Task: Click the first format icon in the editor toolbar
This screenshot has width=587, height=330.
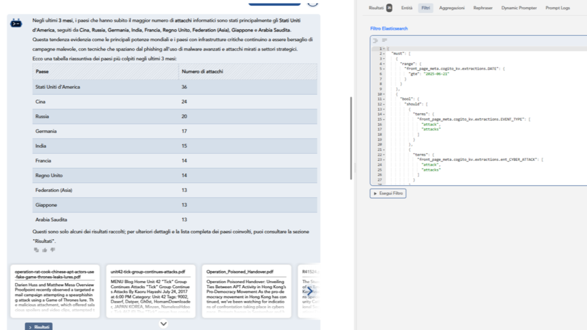Action: tap(376, 40)
